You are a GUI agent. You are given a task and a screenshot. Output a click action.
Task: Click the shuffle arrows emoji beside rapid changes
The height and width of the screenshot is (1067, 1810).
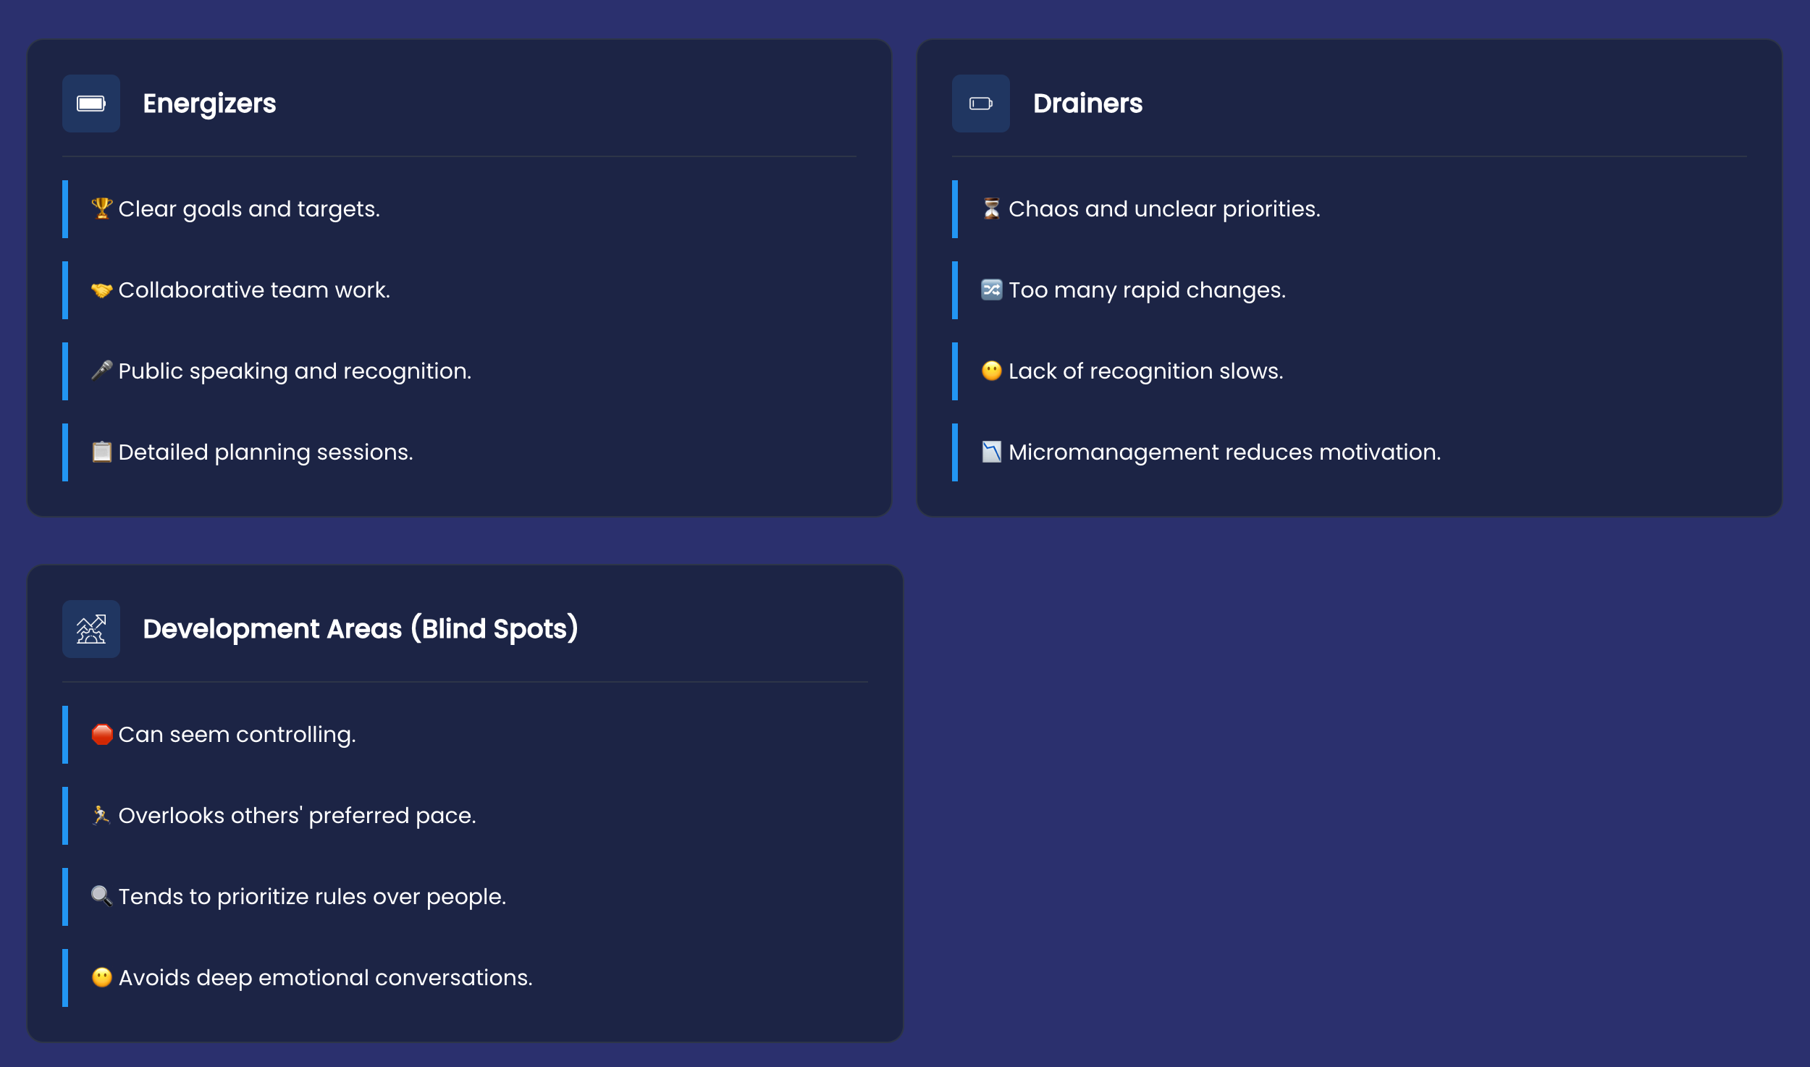(991, 290)
